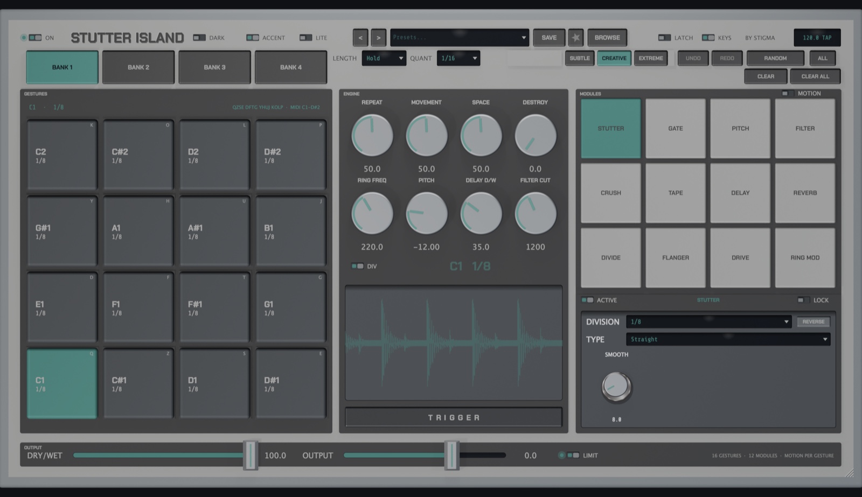Adjust the RING FREQ knob
This screenshot has height=497, width=862.
pyautogui.click(x=372, y=213)
